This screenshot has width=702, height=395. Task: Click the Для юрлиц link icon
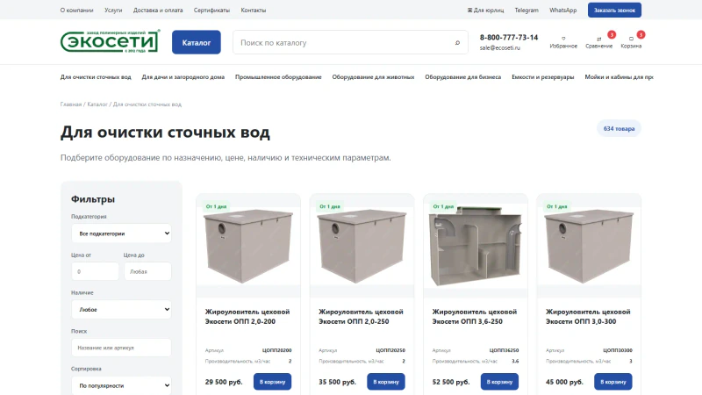[469, 10]
